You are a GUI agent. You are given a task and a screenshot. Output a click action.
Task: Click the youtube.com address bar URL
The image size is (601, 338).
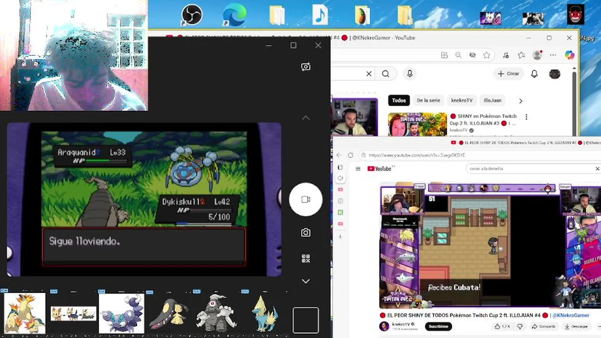[x=416, y=155]
